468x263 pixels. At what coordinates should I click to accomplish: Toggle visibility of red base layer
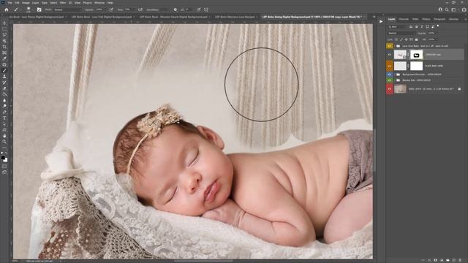(390, 89)
